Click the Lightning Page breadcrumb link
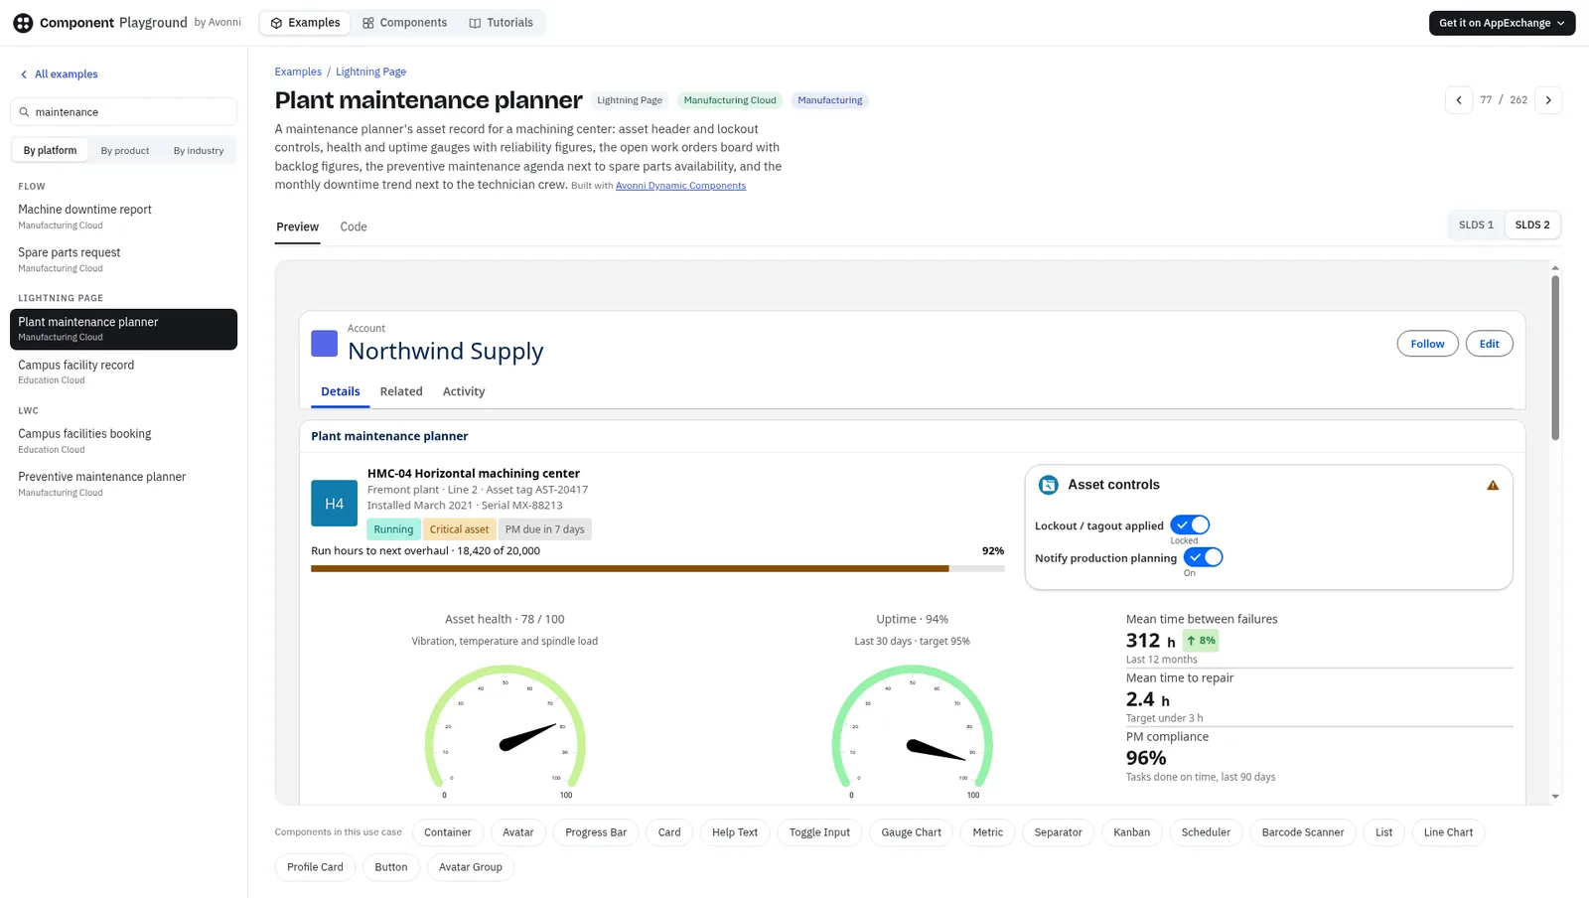The image size is (1589, 898). tap(370, 72)
